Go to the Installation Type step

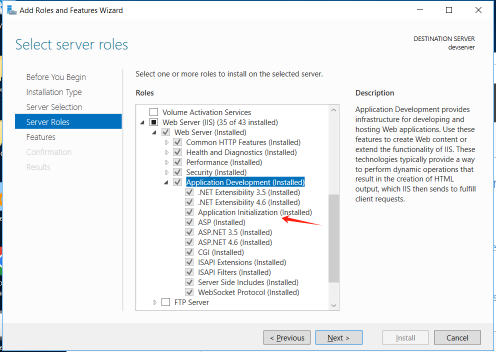coord(54,92)
